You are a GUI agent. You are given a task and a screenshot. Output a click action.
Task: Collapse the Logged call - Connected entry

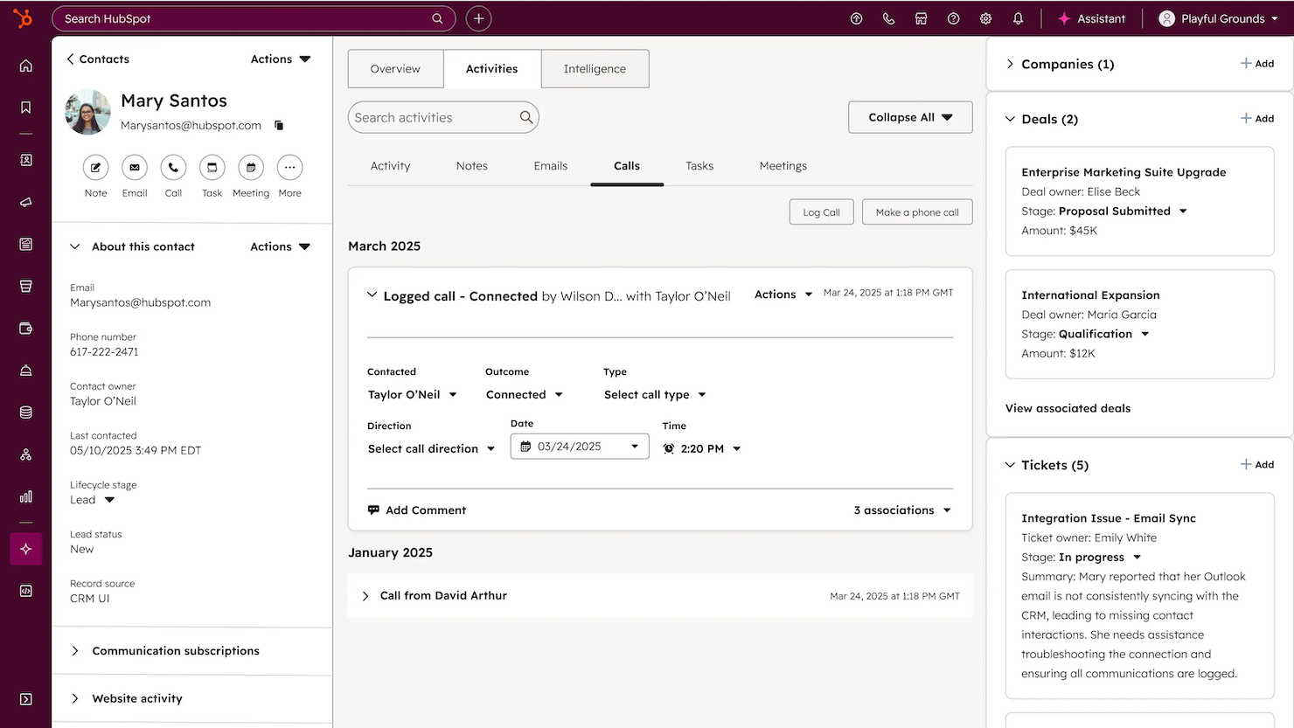point(371,295)
